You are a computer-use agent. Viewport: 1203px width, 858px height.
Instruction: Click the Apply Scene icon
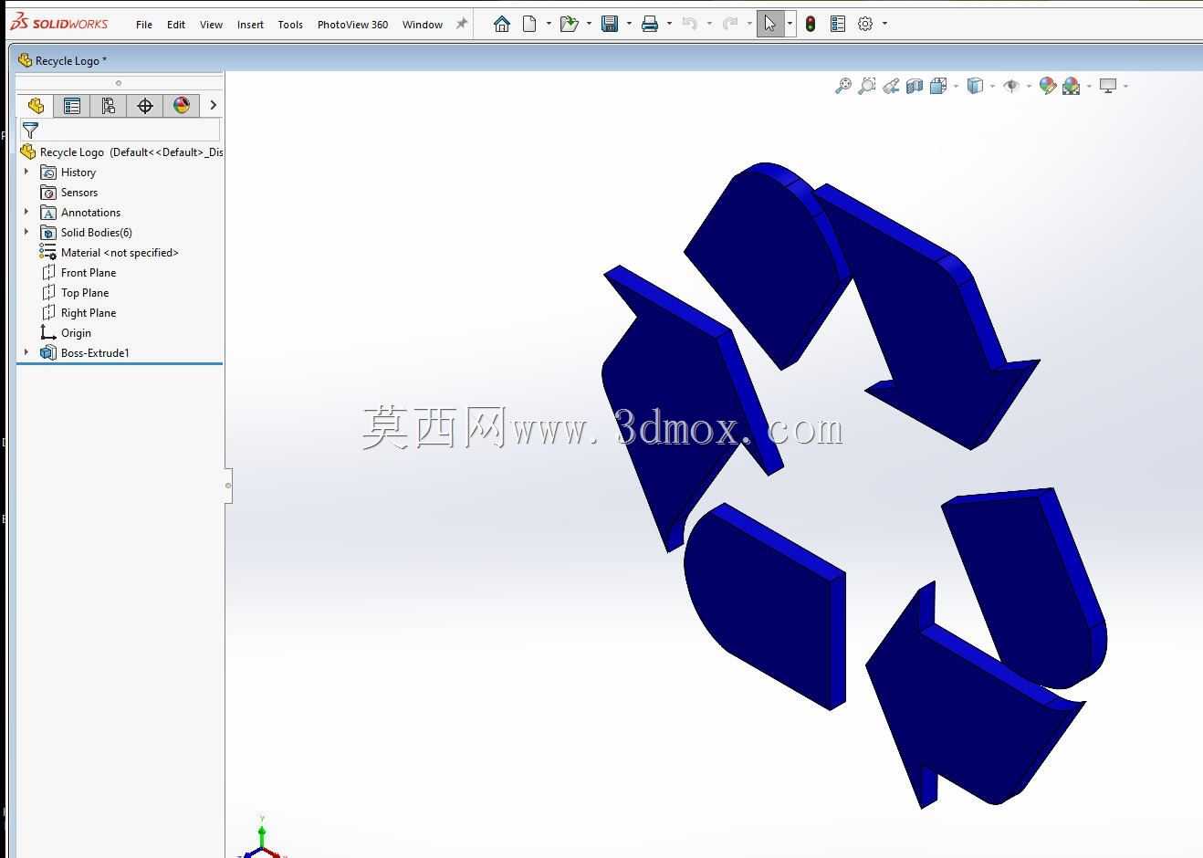click(x=1072, y=86)
